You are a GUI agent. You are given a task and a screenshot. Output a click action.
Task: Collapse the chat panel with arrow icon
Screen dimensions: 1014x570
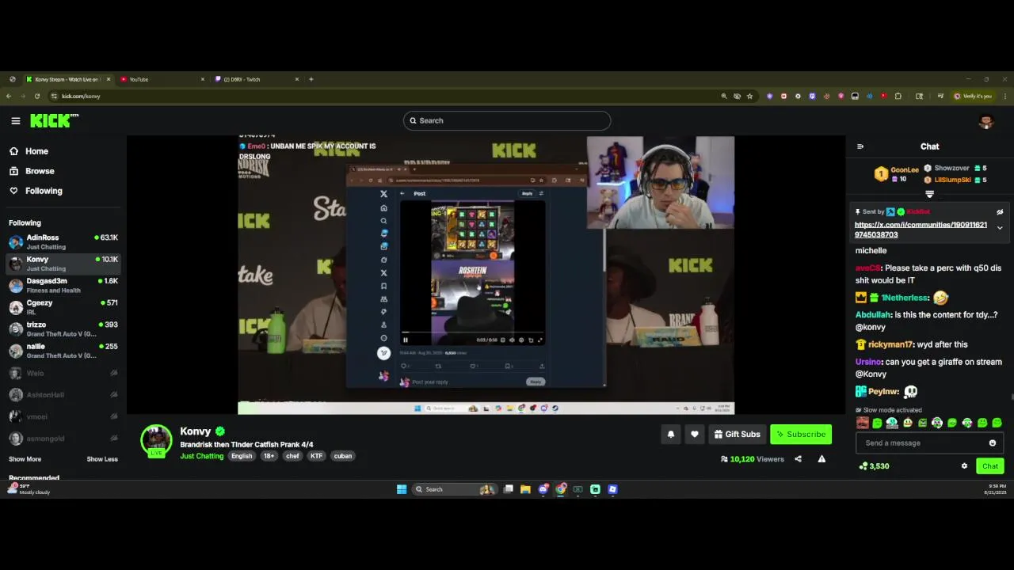(860, 146)
